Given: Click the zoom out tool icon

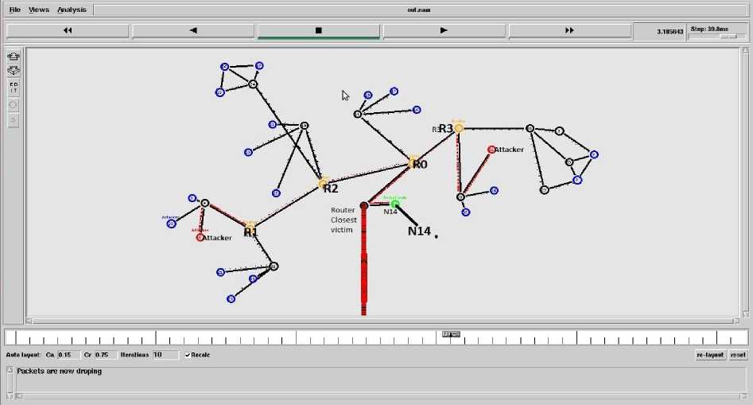Looking at the screenshot, I should point(14,71).
